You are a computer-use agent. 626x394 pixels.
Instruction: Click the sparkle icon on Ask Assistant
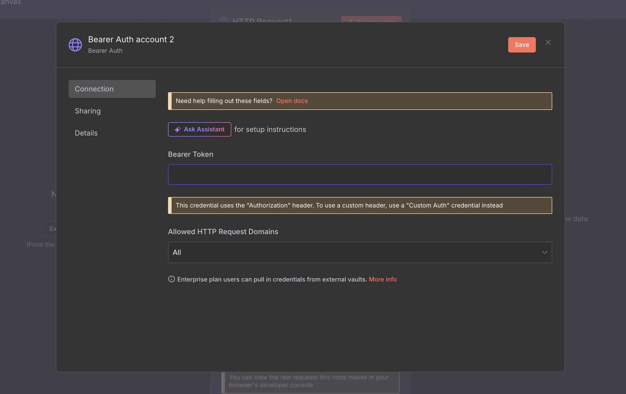click(x=178, y=130)
